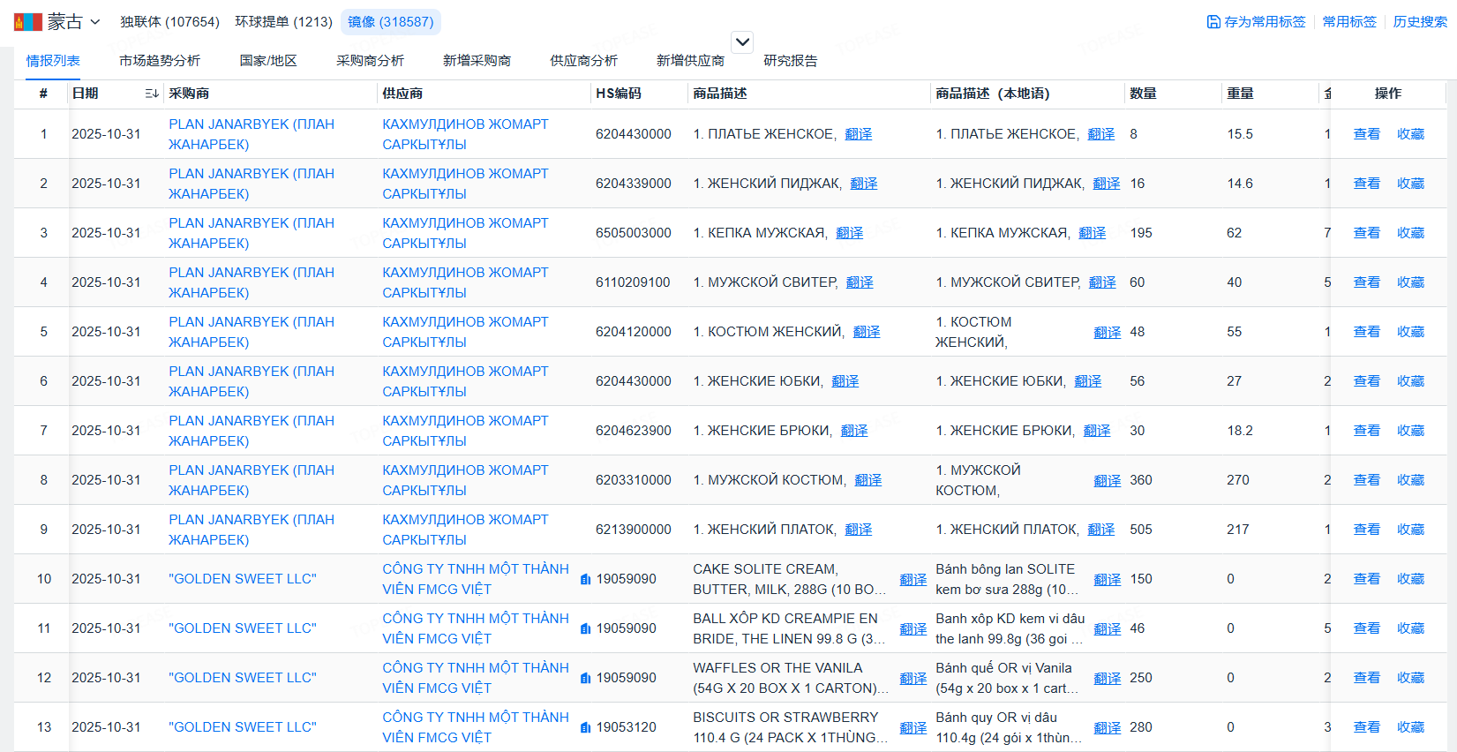The width and height of the screenshot is (1457, 752).
Task: Switch to the 市场趋势分析 tab
Action: coord(160,61)
